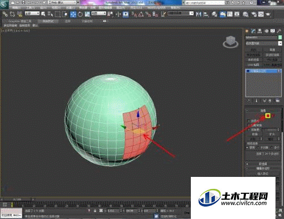Switch to the Modify panel tab
This screenshot has width=284, height=219.
tap(253, 31)
